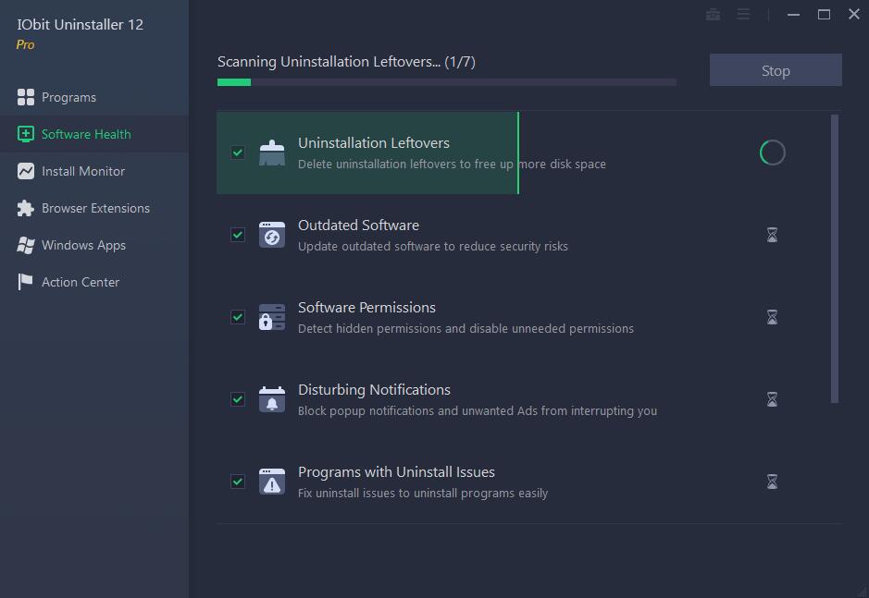Select the Disturbing Notifications title

tap(374, 390)
